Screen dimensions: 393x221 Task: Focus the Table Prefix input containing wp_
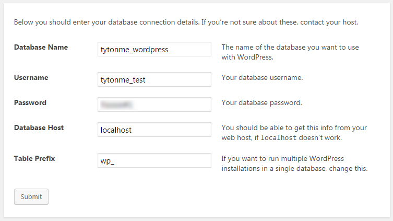154,160
